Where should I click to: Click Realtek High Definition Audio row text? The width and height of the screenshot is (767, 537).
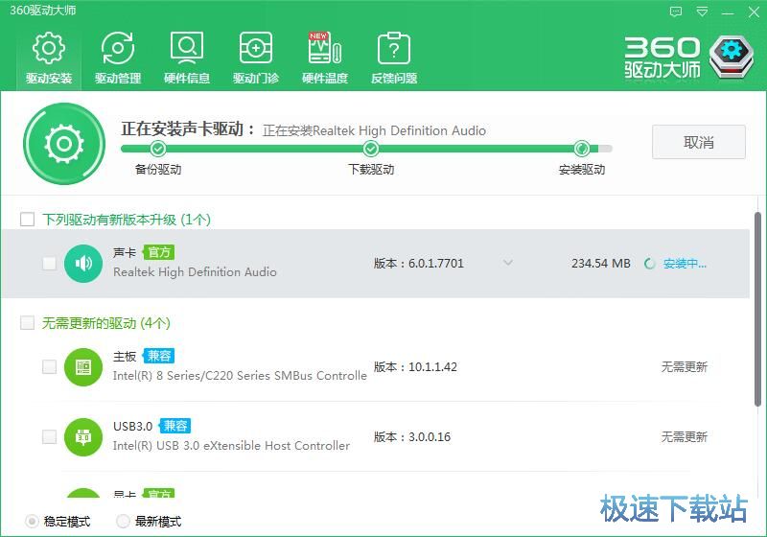(x=195, y=272)
